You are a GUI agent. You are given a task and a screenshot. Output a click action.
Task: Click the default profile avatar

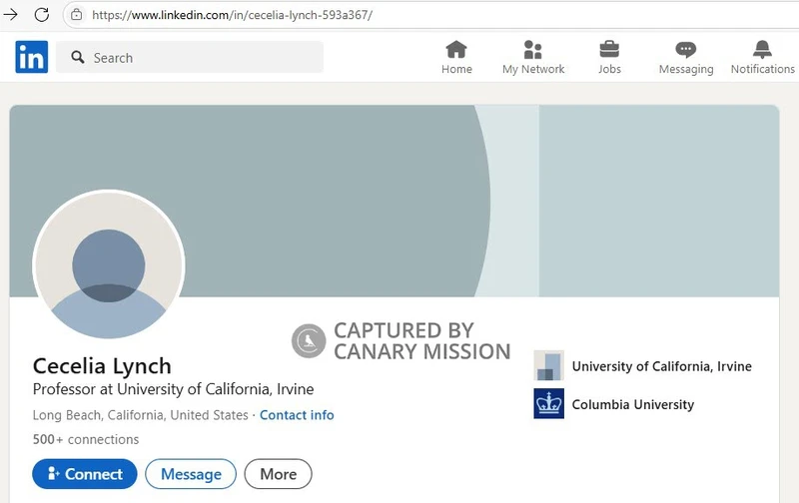click(x=109, y=264)
